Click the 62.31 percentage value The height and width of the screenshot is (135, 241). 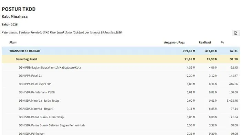234,51
